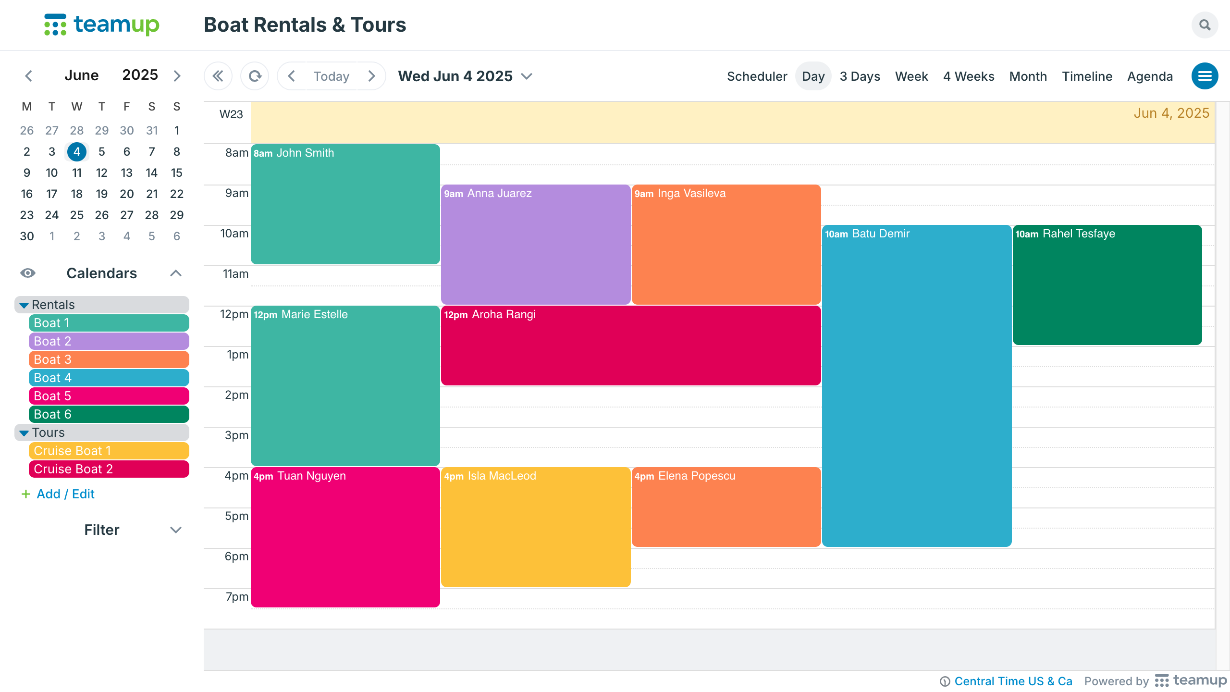Toggle the Boat 3 calendar visibility

109,359
